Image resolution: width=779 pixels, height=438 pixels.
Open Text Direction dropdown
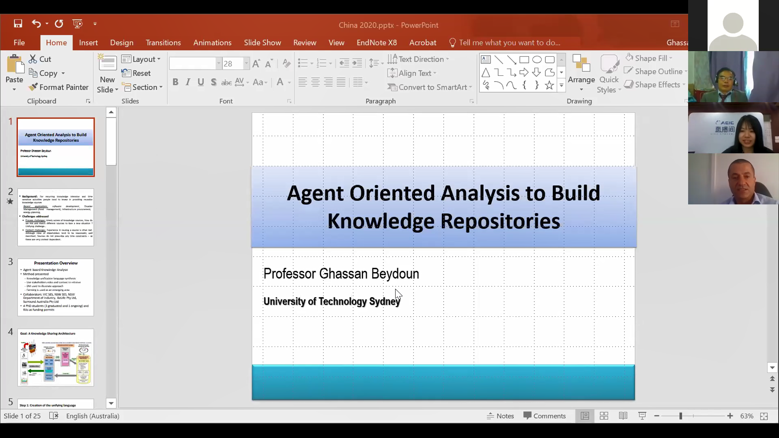418,59
